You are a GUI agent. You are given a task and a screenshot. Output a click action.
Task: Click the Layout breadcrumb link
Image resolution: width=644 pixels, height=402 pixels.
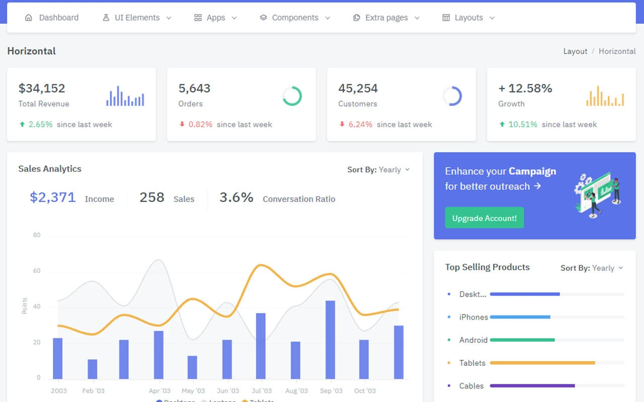pos(575,51)
